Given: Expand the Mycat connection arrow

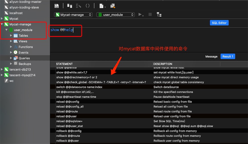Looking at the screenshot, I should 2,18.
